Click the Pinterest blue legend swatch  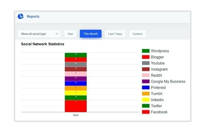tap(146, 87)
